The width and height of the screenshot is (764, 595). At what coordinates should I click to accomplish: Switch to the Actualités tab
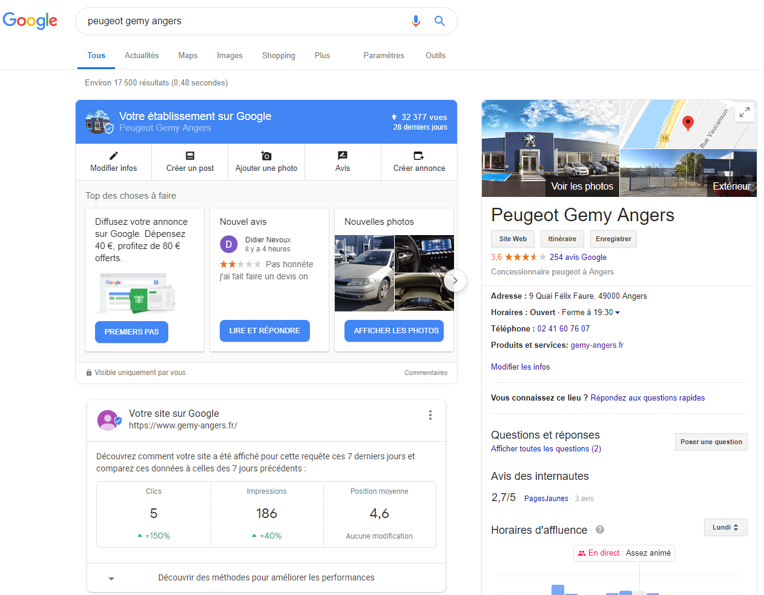click(142, 55)
